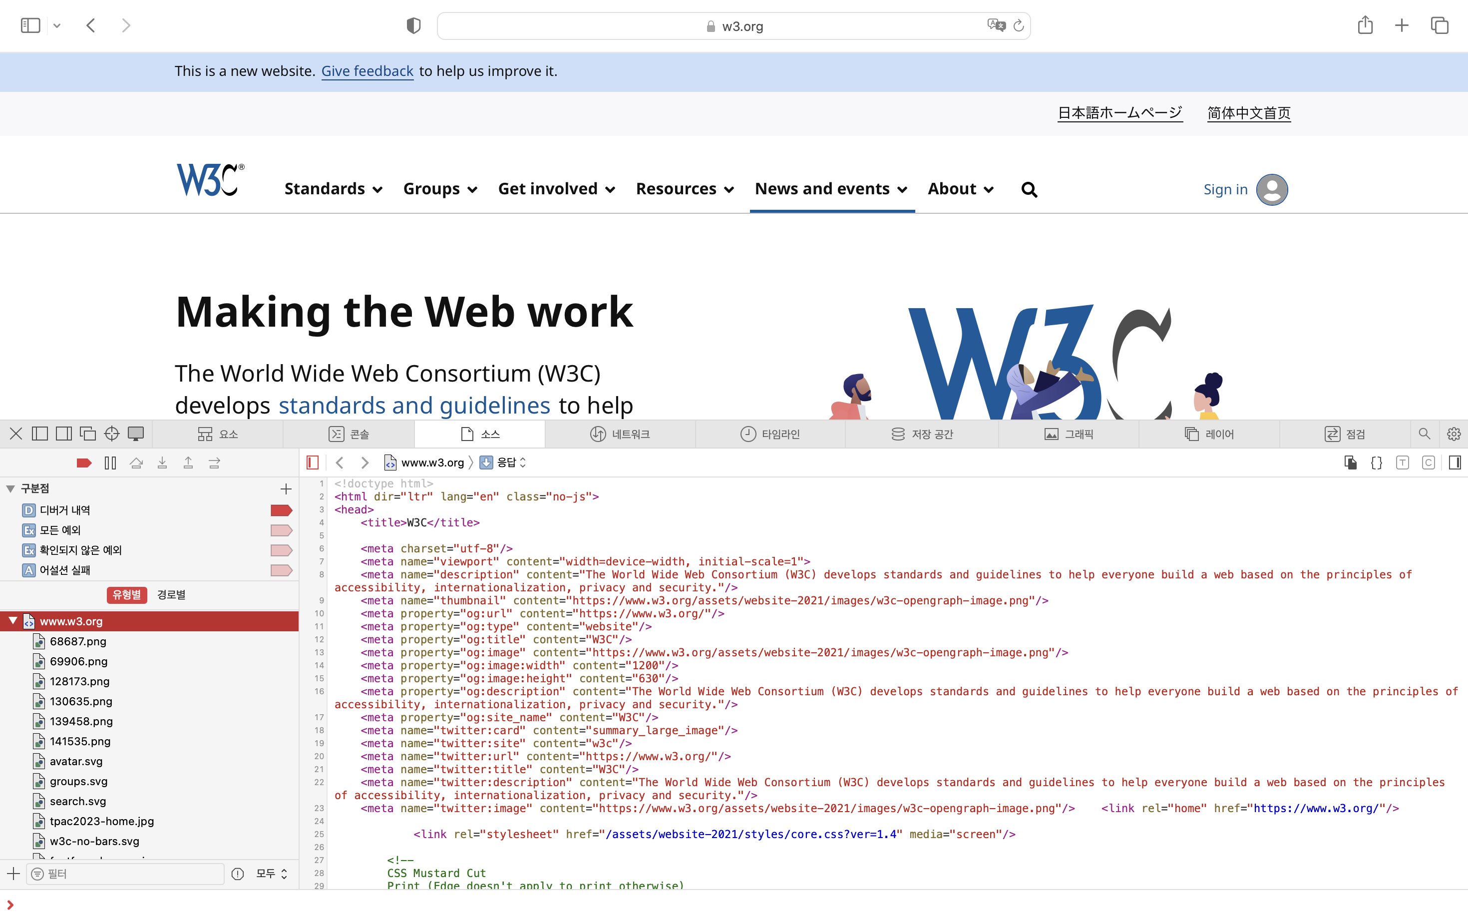Step over the current line in debugger
This screenshot has height=919, width=1468.
136,462
